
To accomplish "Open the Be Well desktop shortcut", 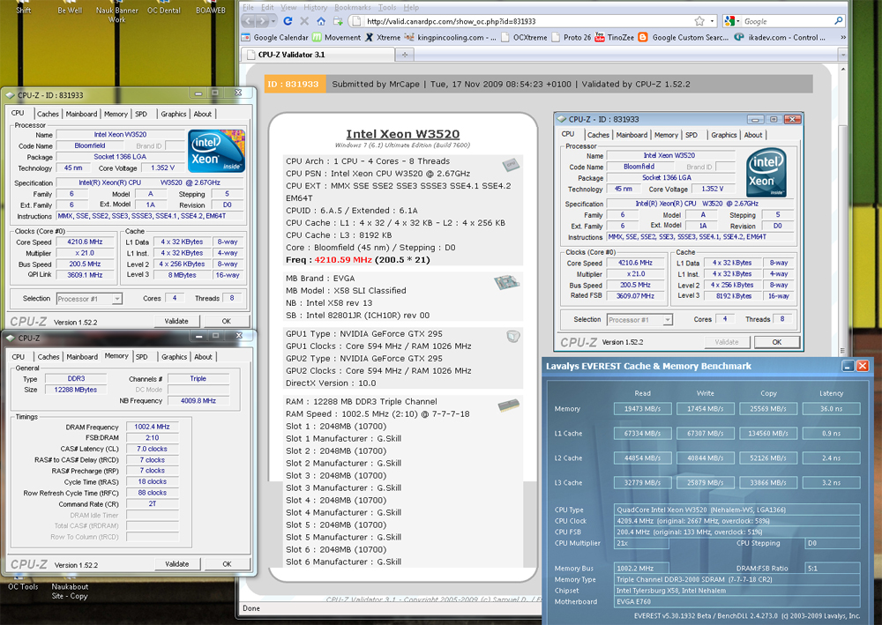I will [70, 8].
